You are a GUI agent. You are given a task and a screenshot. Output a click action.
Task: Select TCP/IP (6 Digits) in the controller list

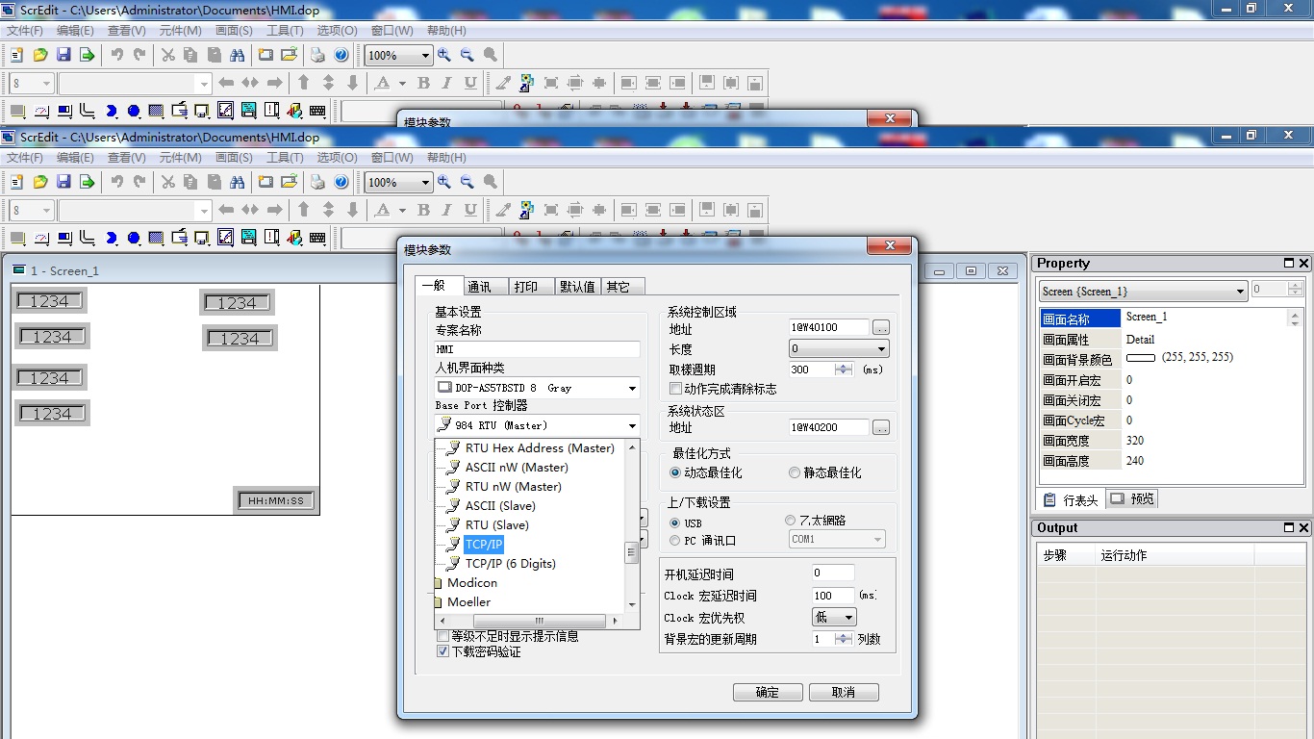pos(510,564)
